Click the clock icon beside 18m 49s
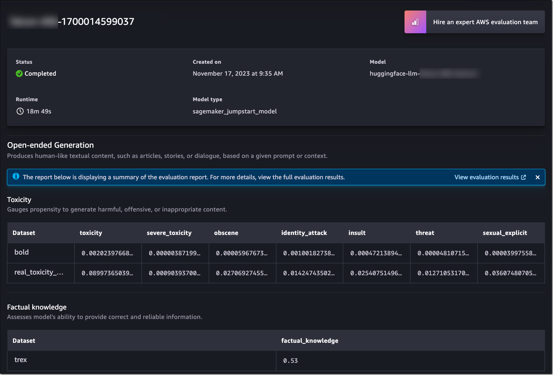This screenshot has height=375, width=553. point(20,111)
